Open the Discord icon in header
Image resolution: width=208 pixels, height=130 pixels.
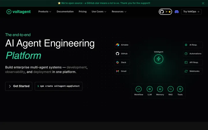tap(177, 12)
